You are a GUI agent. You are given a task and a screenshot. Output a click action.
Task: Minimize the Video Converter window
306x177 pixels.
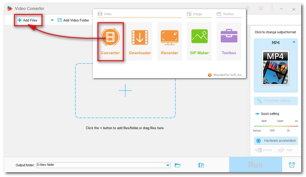pyautogui.click(x=281, y=9)
